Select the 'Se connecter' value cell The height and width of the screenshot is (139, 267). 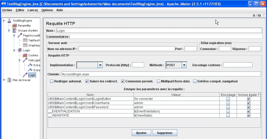[177, 99]
